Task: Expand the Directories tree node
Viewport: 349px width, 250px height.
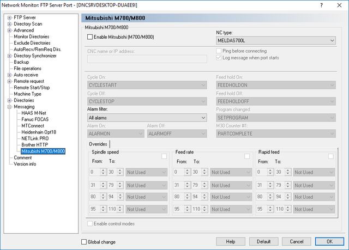Action: coord(9,100)
